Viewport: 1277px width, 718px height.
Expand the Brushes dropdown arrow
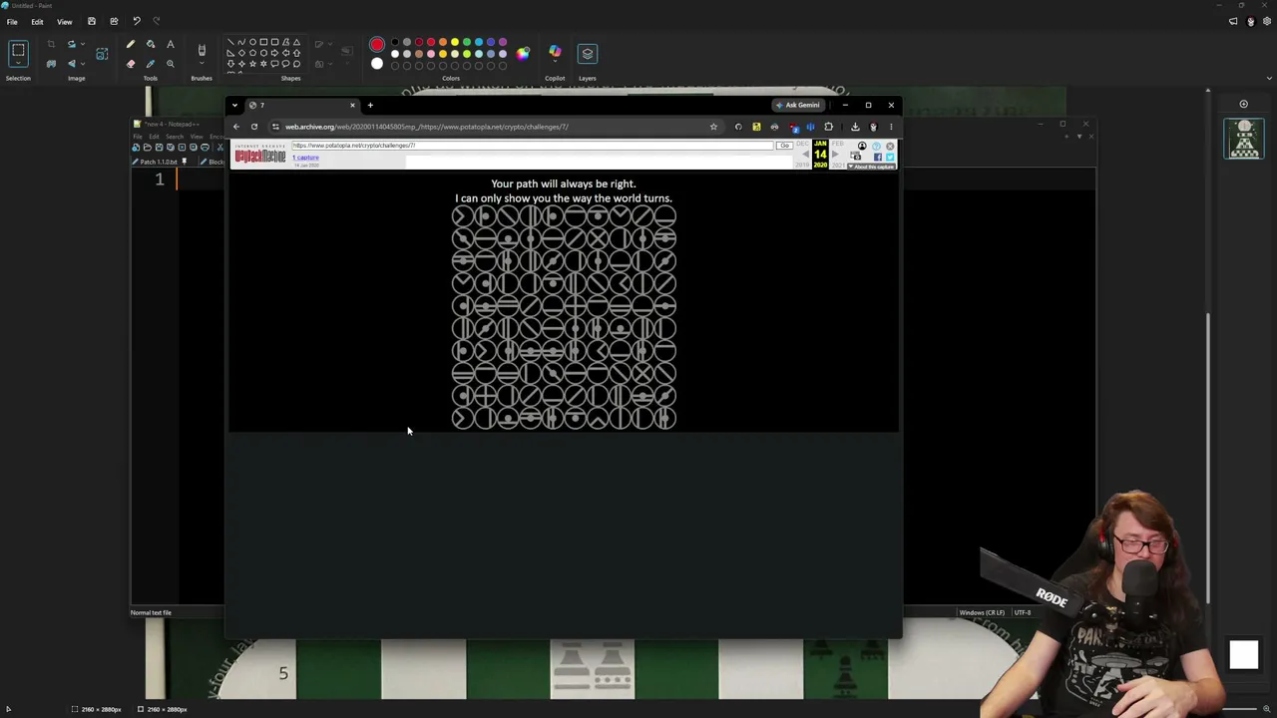[202, 65]
